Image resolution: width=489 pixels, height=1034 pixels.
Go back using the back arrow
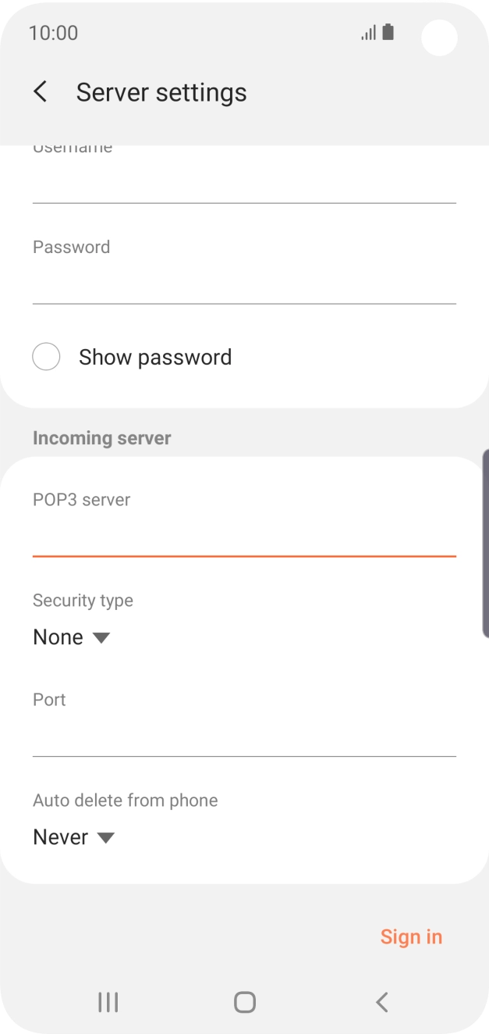[x=39, y=91]
